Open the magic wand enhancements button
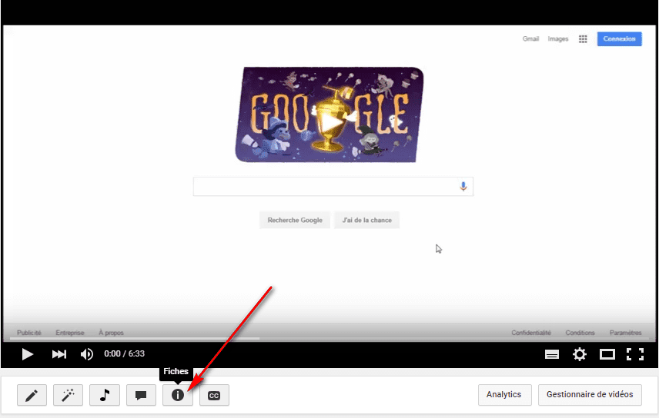This screenshot has height=418, width=659. pyautogui.click(x=68, y=395)
